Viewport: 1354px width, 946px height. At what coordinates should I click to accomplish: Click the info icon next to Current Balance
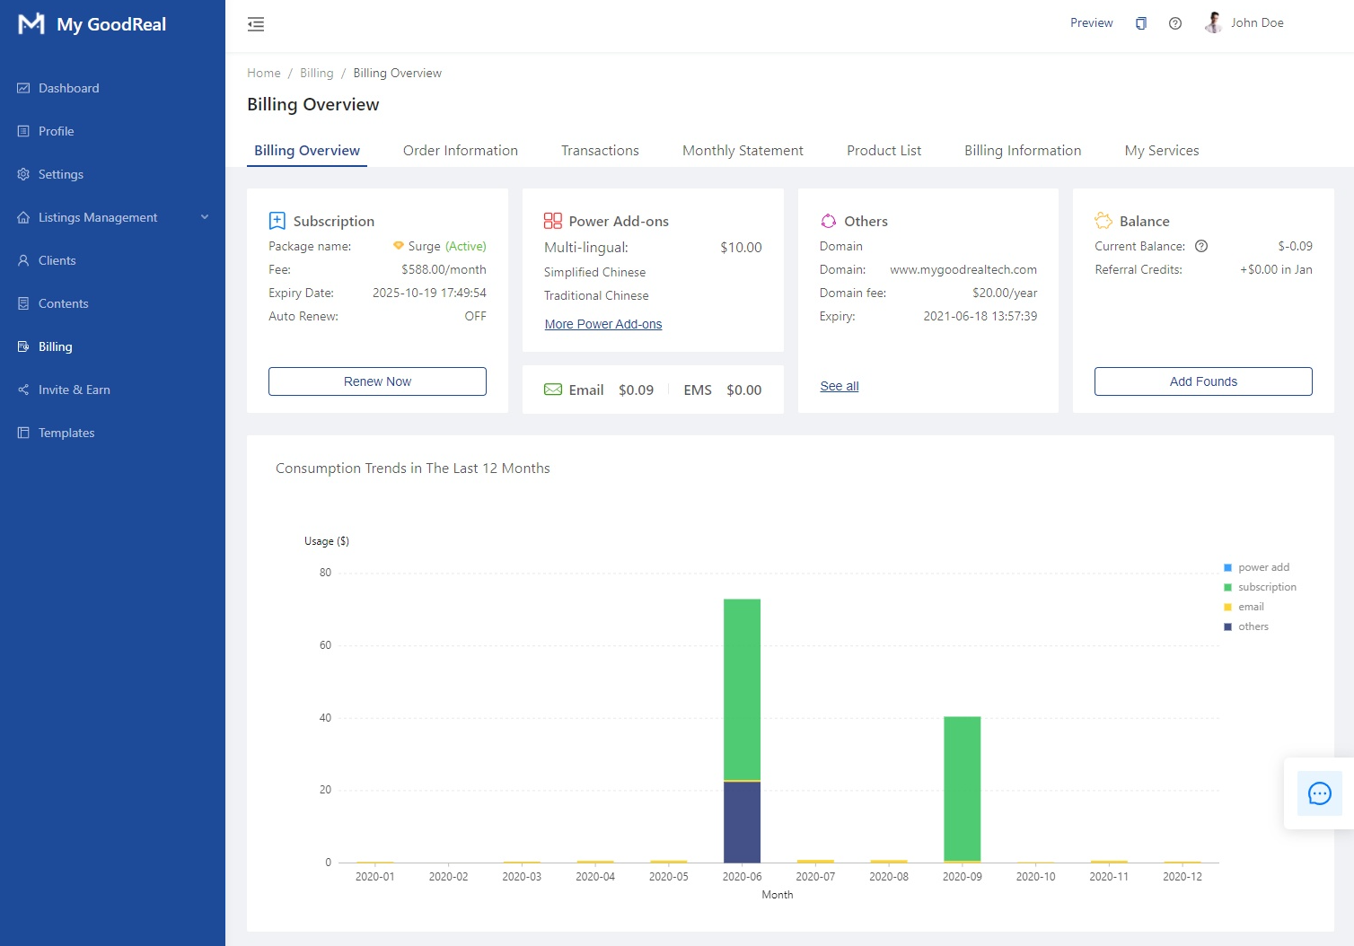(1201, 246)
